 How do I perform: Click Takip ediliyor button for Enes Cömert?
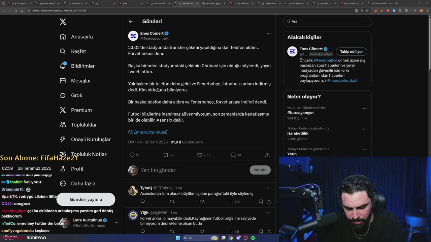click(352, 52)
